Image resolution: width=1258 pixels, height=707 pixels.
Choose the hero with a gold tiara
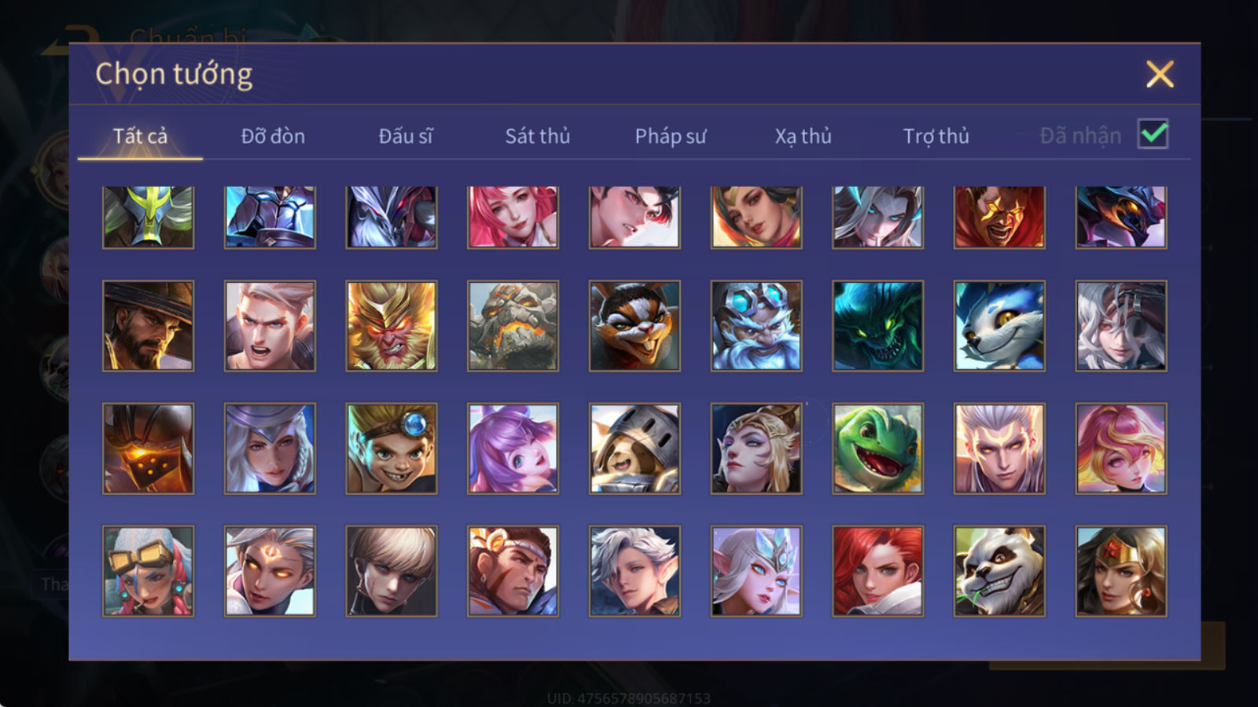coord(1121,571)
